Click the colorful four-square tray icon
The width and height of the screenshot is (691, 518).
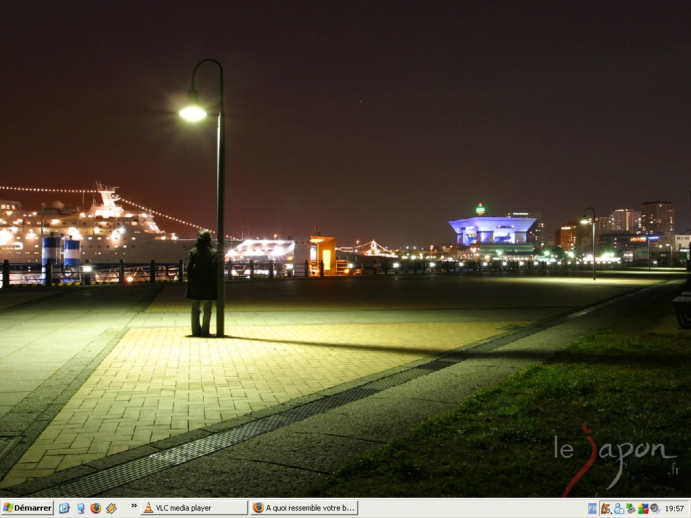click(643, 509)
